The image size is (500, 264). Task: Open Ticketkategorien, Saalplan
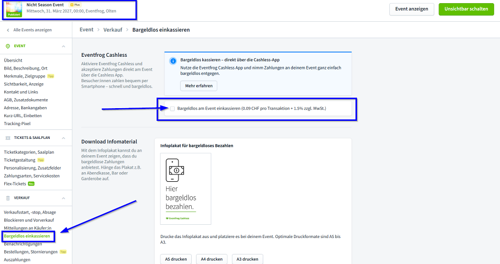click(x=29, y=152)
